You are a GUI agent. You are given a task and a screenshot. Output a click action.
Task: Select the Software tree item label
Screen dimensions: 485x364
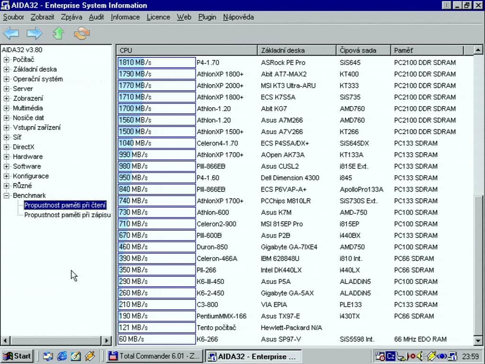pos(27,166)
